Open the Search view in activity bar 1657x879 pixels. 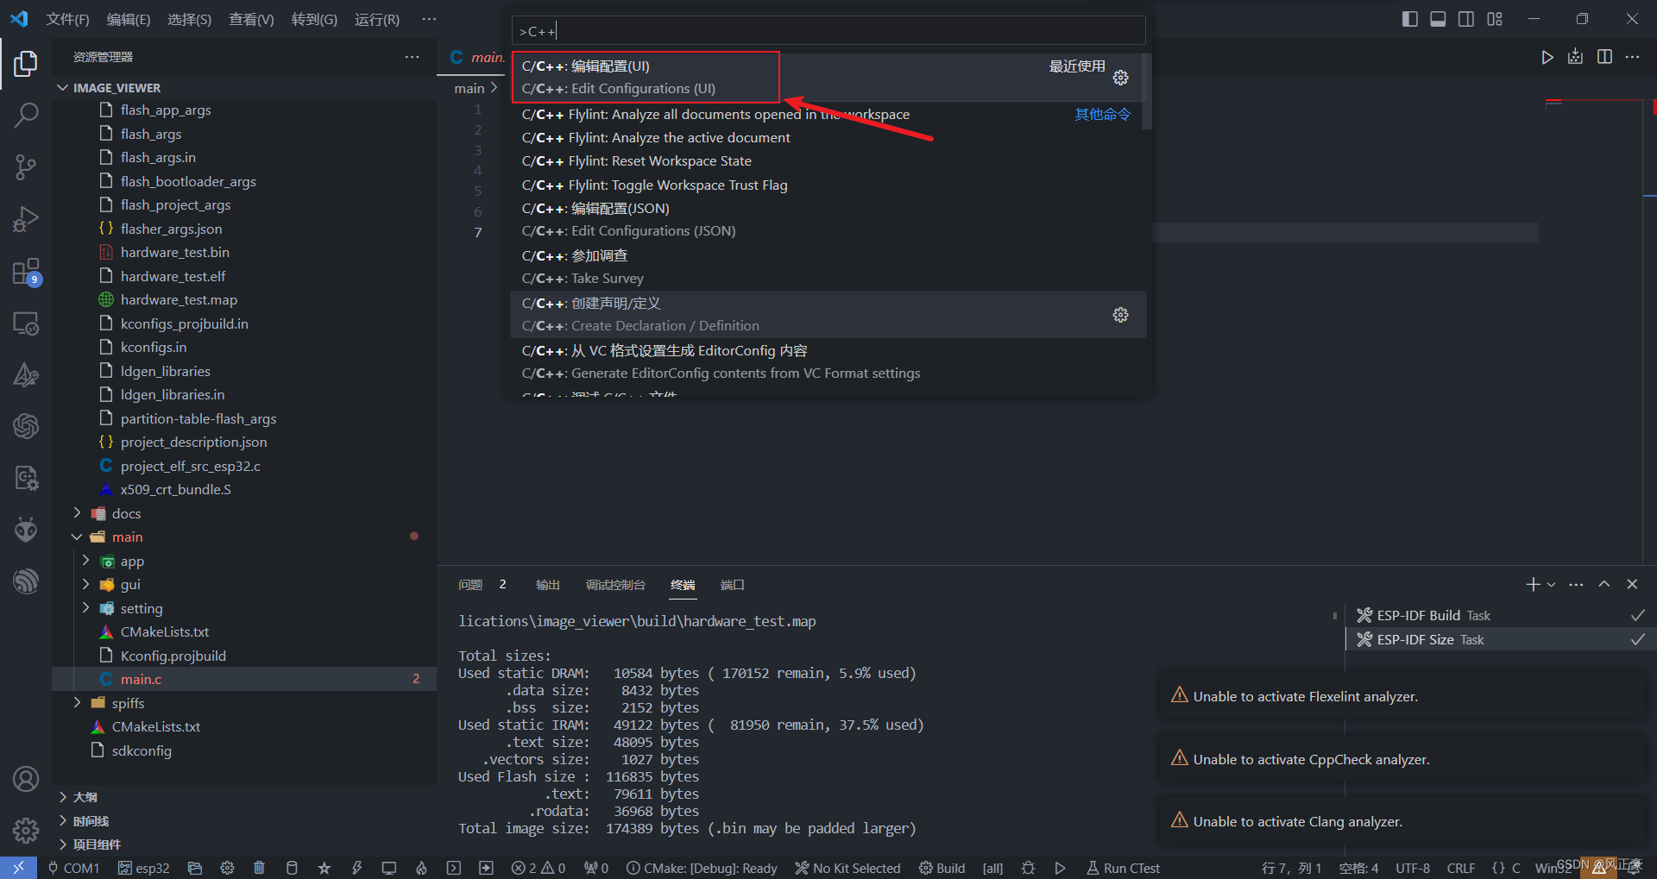(x=26, y=115)
